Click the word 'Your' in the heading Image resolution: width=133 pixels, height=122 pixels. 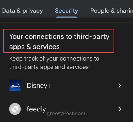[x=16, y=36]
